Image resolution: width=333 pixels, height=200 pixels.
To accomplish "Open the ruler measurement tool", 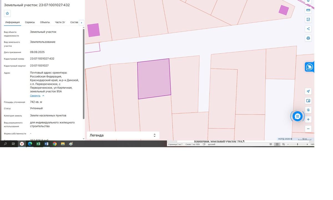I will click(308, 10).
